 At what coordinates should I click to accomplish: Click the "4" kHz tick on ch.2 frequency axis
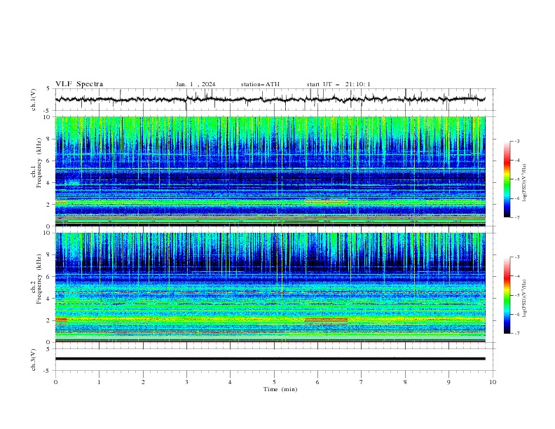click(x=49, y=299)
